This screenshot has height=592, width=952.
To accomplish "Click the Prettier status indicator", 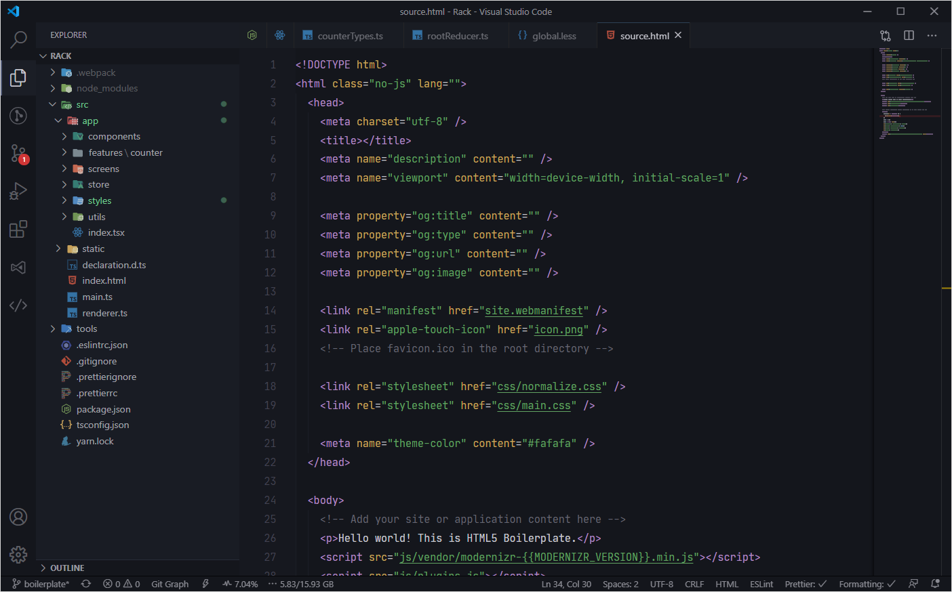I will 806,584.
